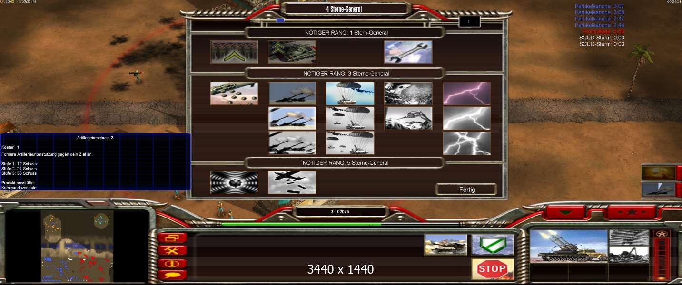Click the 'NÖTIGER RANG: 5 Sterne-General' header
Screen dimensions: 682x285
click(x=346, y=163)
